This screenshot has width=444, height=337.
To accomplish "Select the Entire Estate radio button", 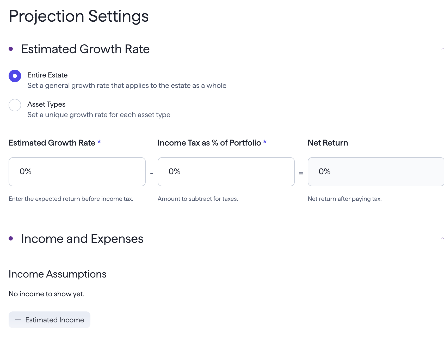I will click(x=15, y=76).
